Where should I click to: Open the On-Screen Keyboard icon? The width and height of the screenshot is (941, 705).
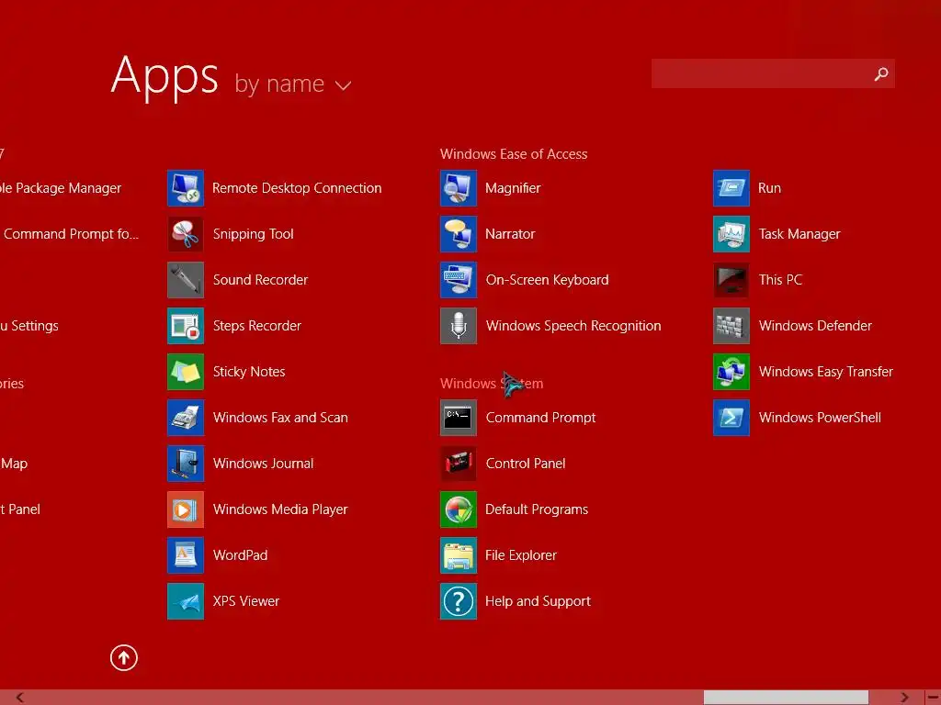coord(459,280)
